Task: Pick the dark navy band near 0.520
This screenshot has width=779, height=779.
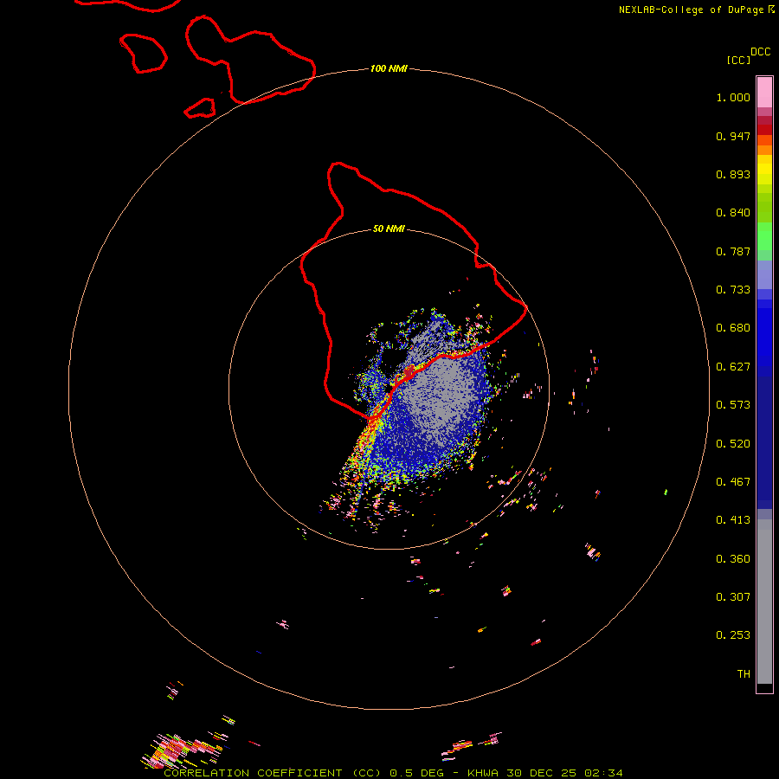Action: 764,440
